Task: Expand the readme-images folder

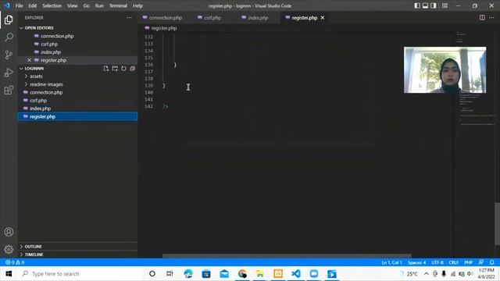Action: coord(46,84)
